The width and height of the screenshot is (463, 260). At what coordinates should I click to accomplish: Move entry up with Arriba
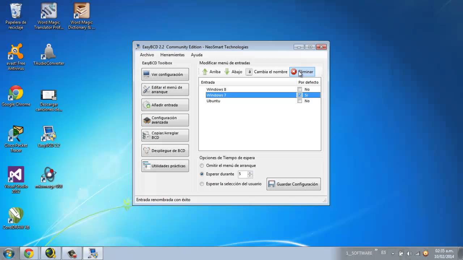click(211, 72)
